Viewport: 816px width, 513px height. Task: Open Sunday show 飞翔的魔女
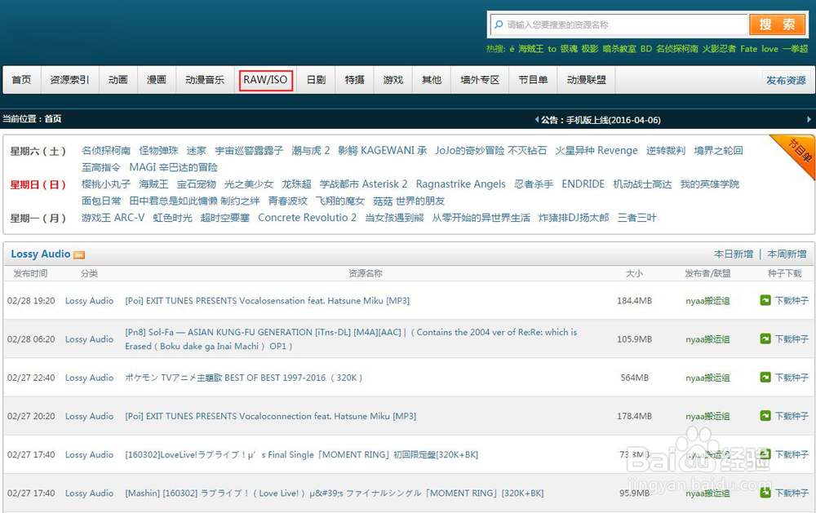[339, 201]
